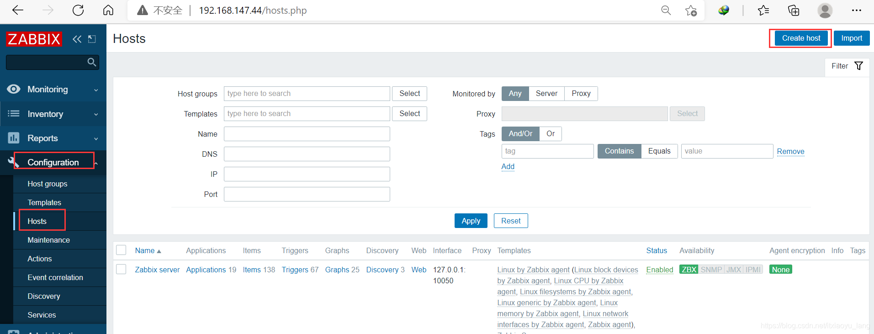Set Monitored by to Server
The height and width of the screenshot is (334, 874).
point(546,93)
